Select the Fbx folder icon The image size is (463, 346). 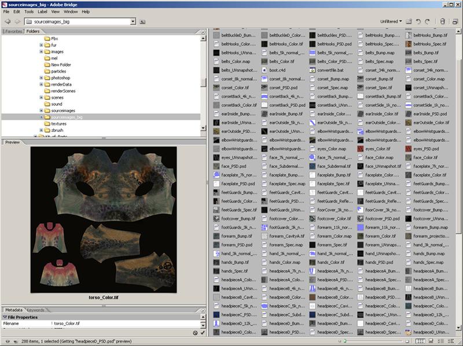coord(47,38)
